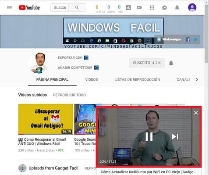Focus the Buscar search field

60,7
